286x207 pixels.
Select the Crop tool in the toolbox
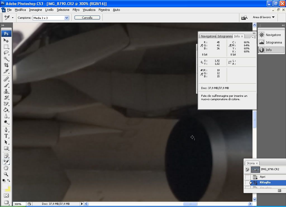pyautogui.click(x=6, y=65)
